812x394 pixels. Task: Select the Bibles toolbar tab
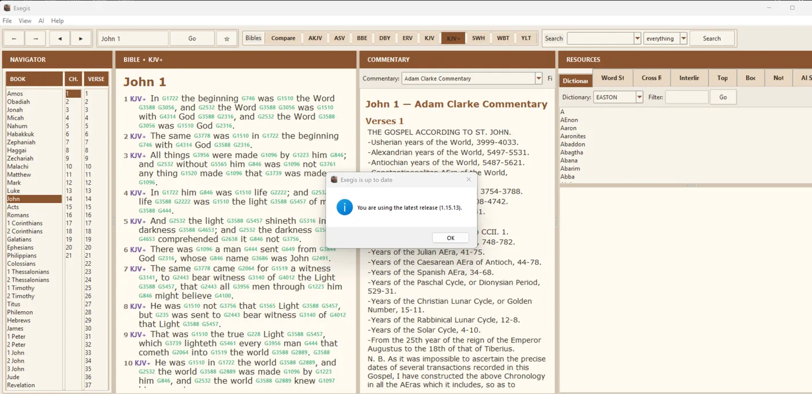pos(253,38)
